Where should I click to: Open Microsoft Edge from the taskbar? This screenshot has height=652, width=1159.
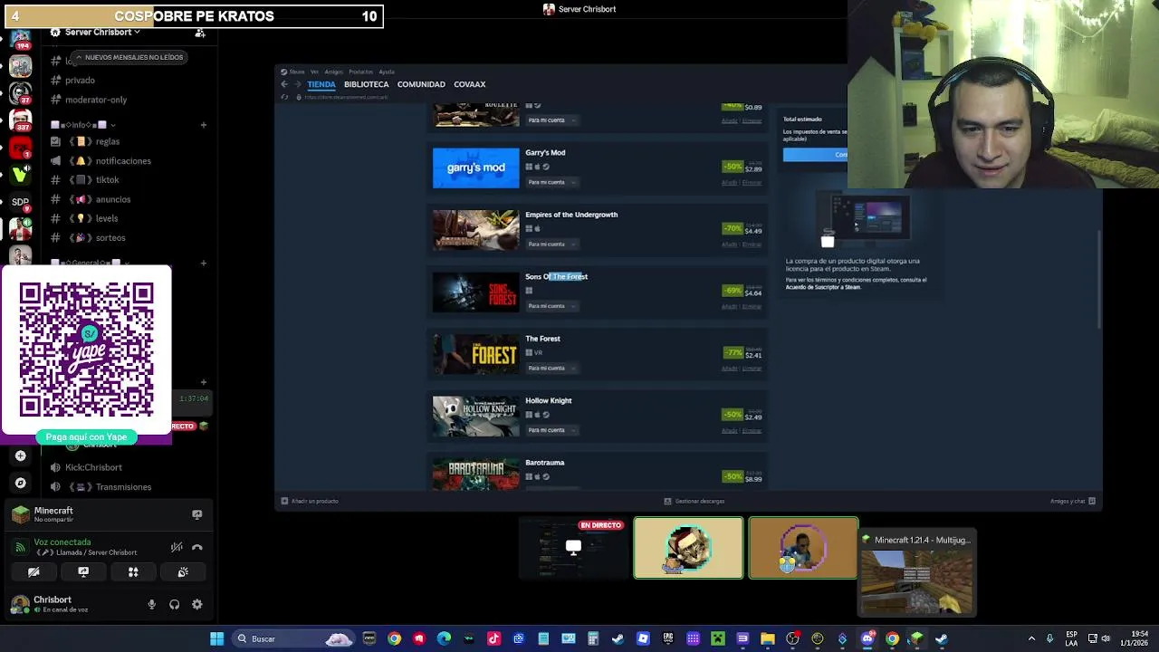(444, 638)
